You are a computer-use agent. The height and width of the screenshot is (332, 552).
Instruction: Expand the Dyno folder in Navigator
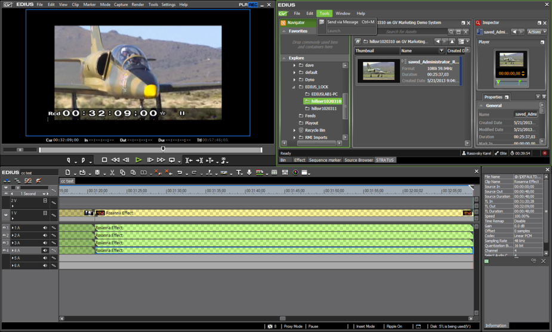pos(294,80)
